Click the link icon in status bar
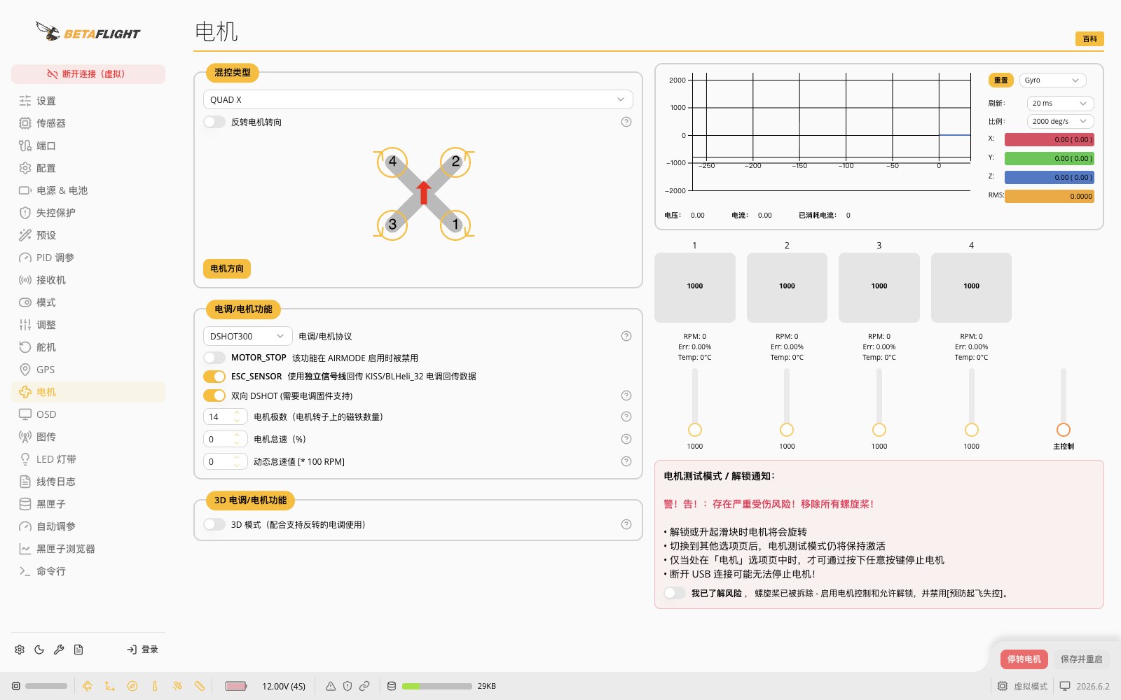The height and width of the screenshot is (700, 1121). pos(364,686)
